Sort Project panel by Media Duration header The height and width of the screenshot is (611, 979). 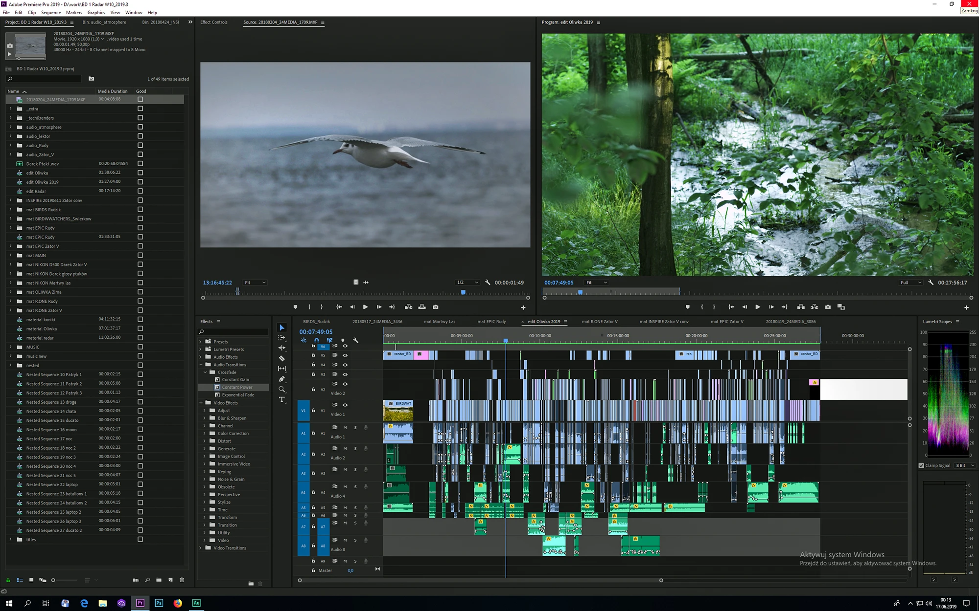tap(113, 91)
